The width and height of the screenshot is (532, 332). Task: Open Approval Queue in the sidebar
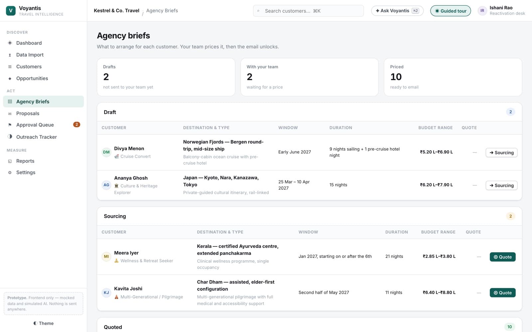pyautogui.click(x=43, y=125)
